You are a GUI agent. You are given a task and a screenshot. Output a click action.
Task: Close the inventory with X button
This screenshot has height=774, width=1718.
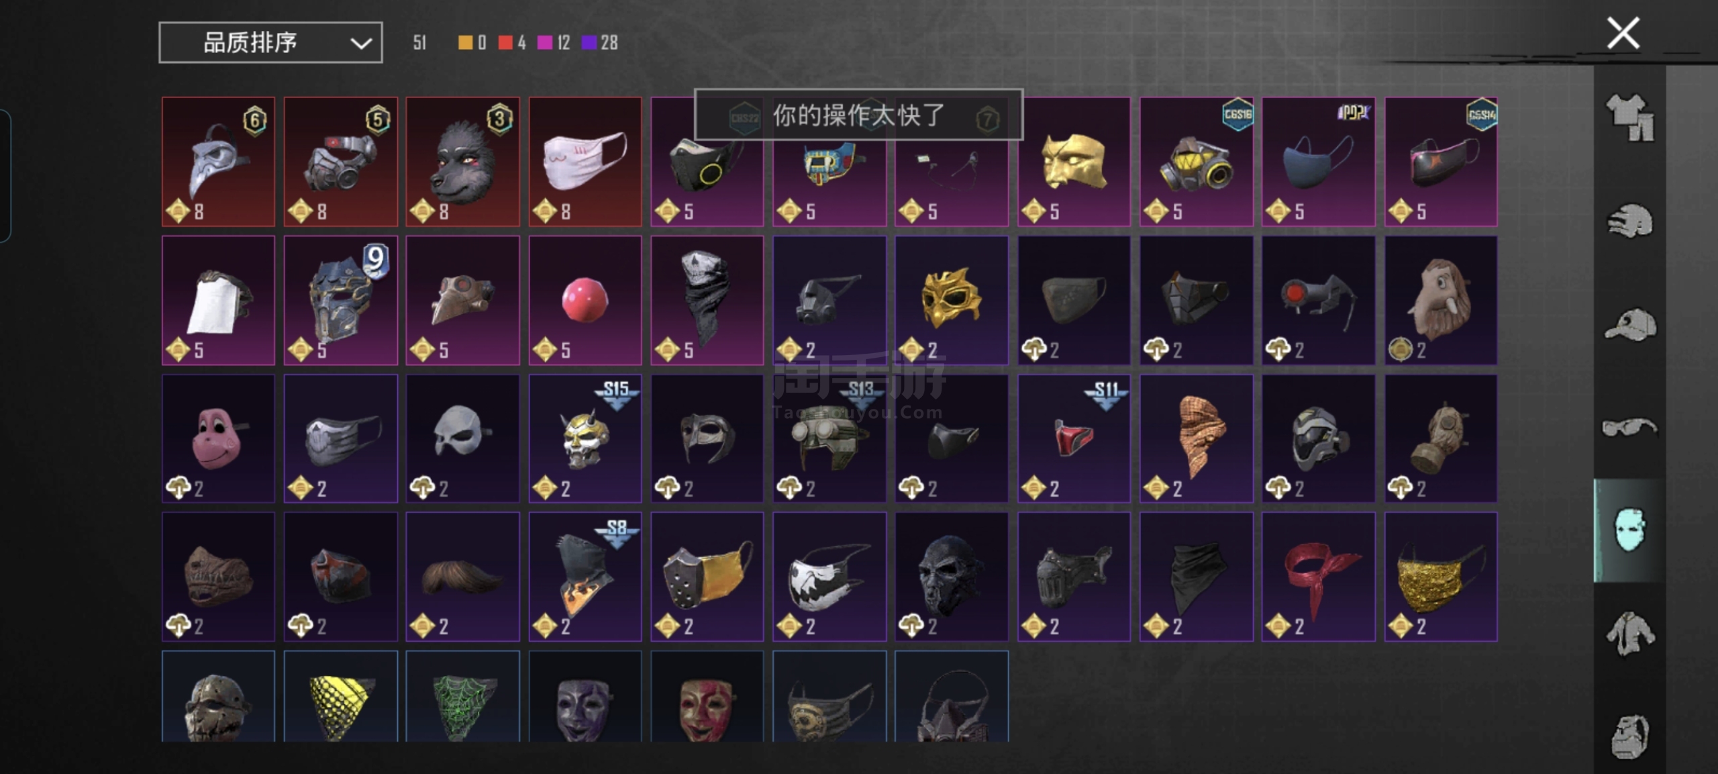pyautogui.click(x=1623, y=34)
